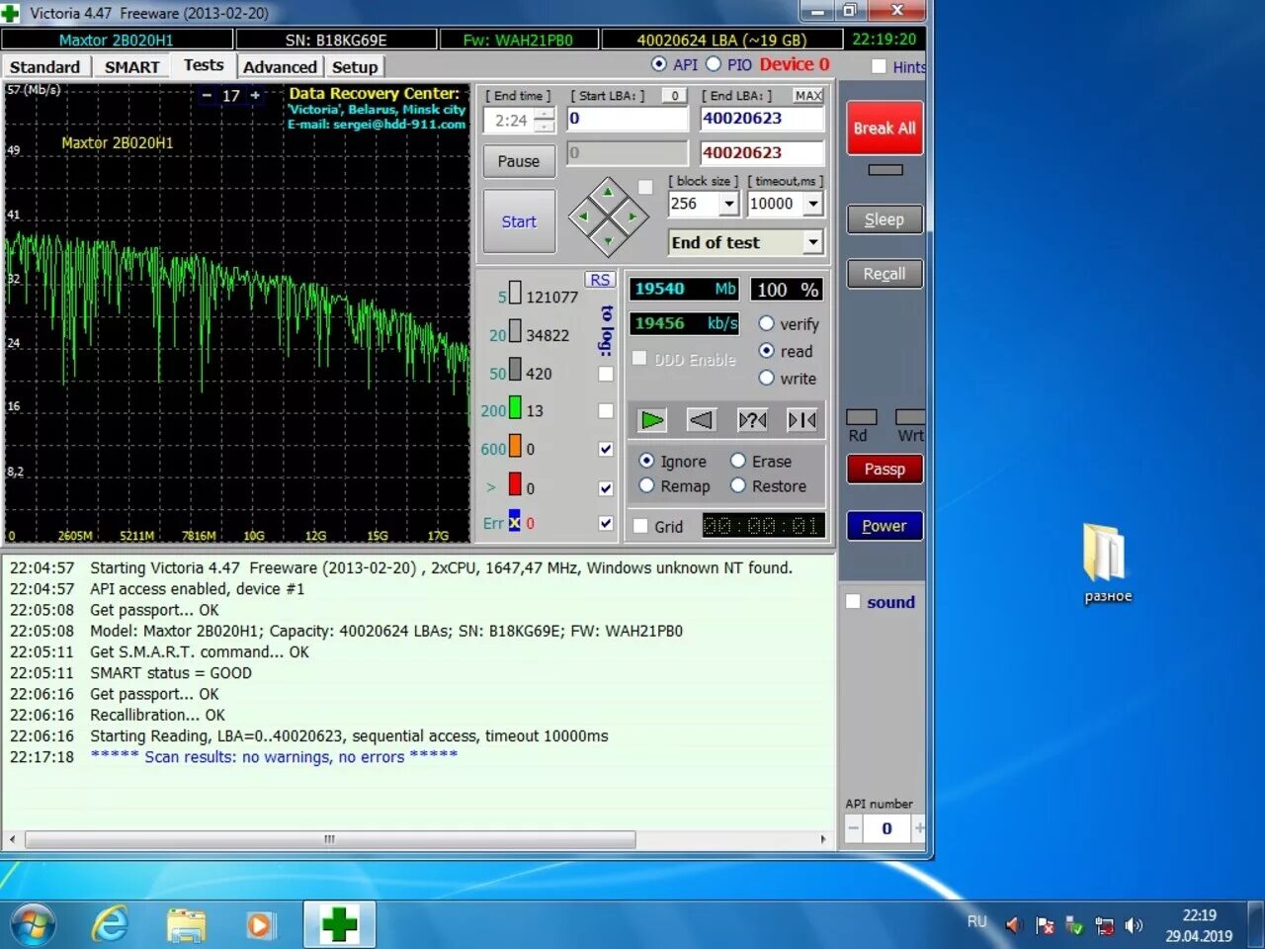
Task: Select Restore error action
Action: pyautogui.click(x=737, y=485)
